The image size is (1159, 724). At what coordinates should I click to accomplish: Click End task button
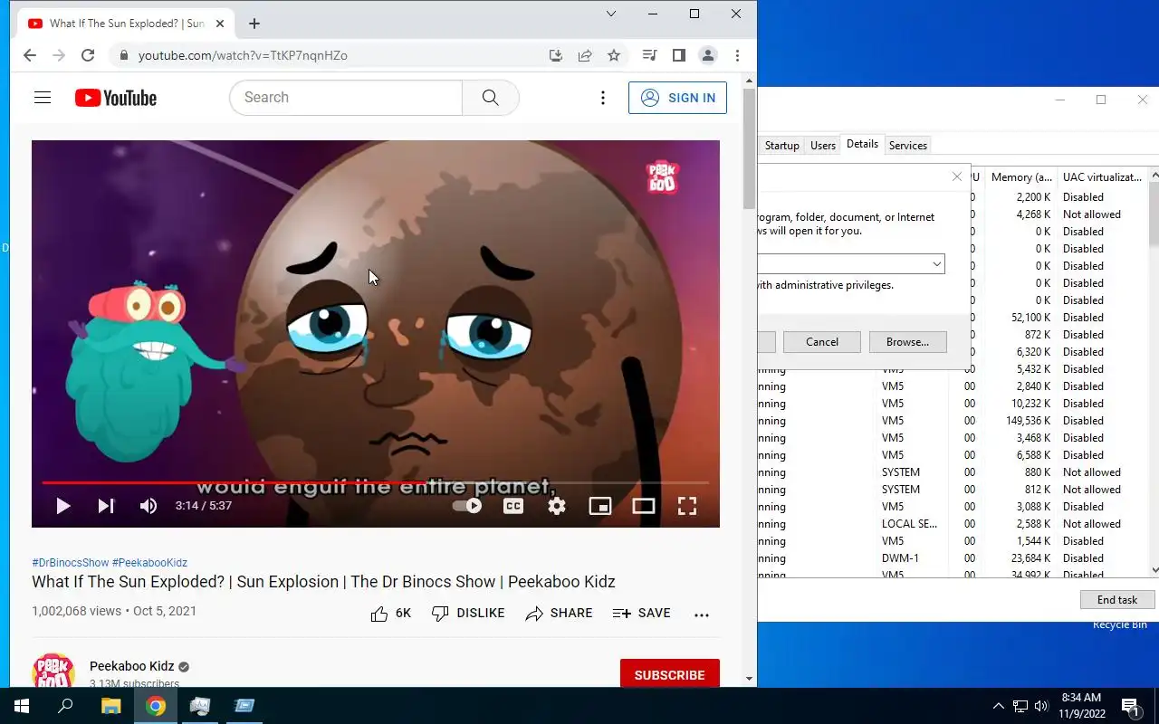[1117, 600]
